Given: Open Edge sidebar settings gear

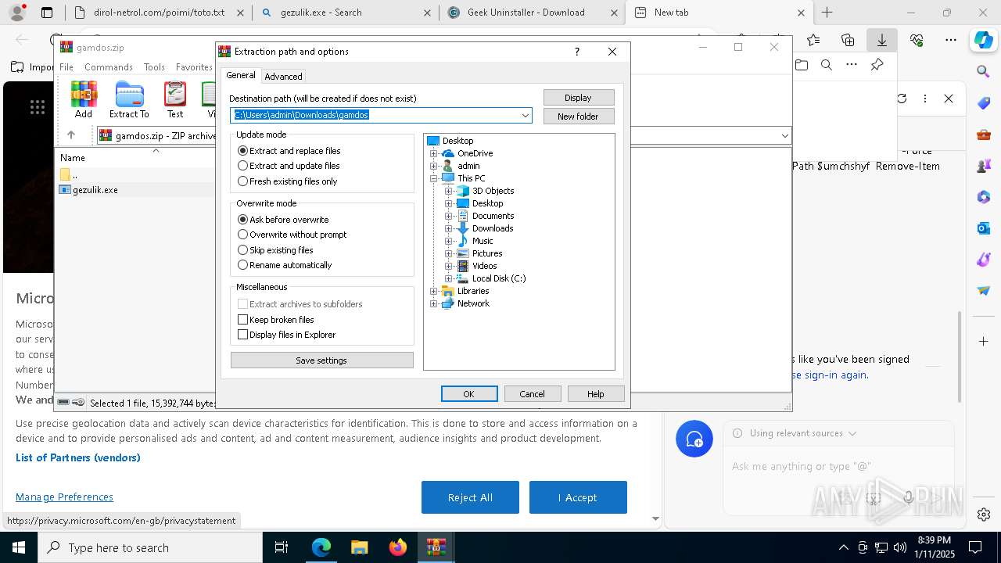Looking at the screenshot, I should [984, 515].
